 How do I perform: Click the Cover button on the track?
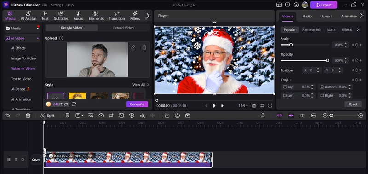(x=36, y=160)
